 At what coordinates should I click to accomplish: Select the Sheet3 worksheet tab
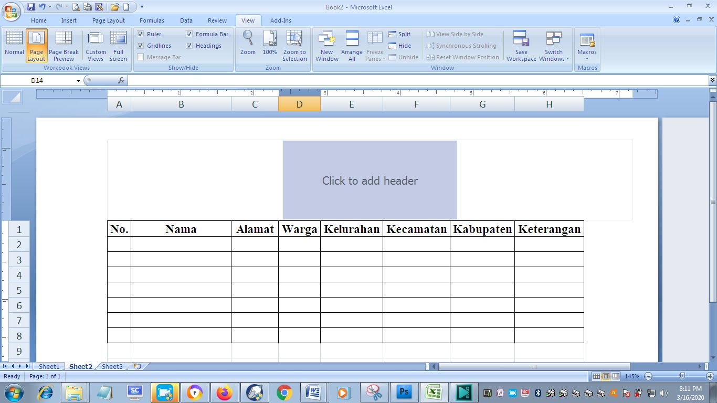pyautogui.click(x=112, y=366)
